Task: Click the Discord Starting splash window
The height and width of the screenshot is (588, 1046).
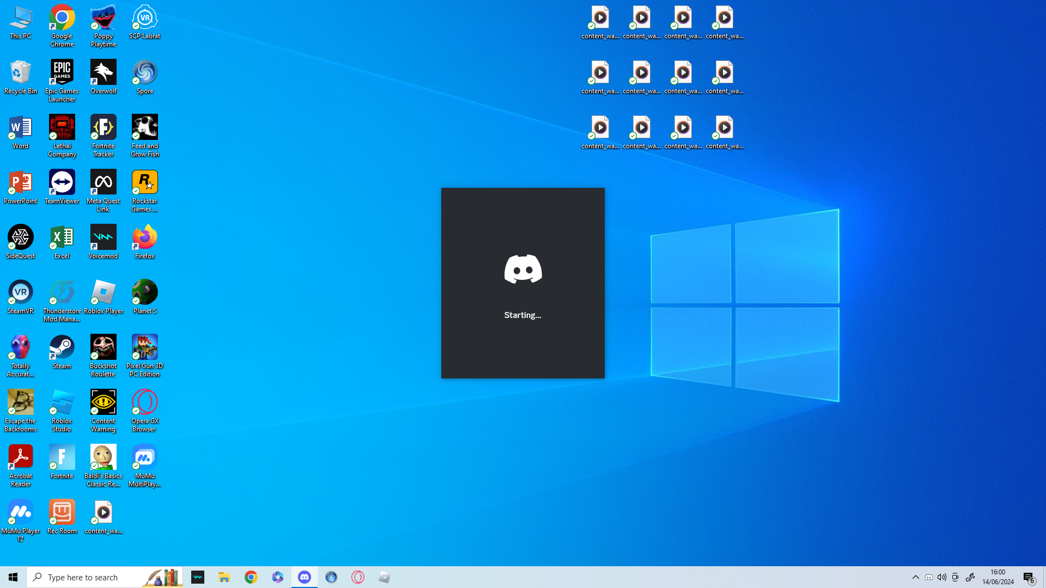Action: point(522,283)
